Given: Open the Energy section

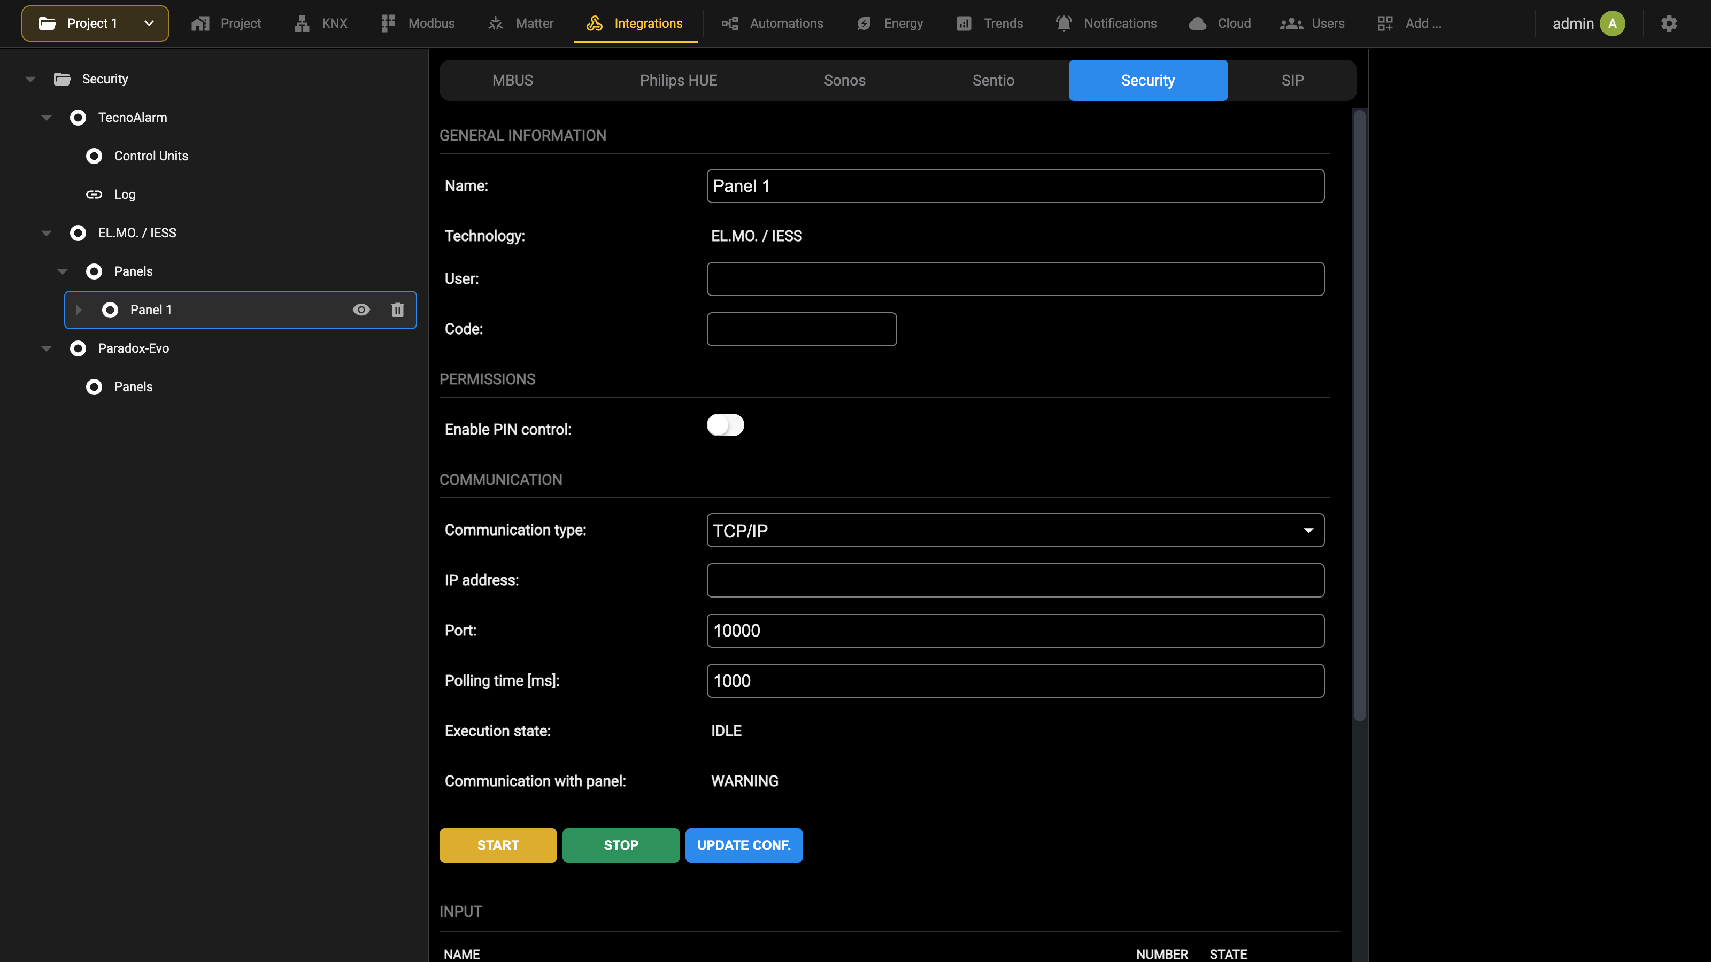Looking at the screenshot, I should 890,23.
